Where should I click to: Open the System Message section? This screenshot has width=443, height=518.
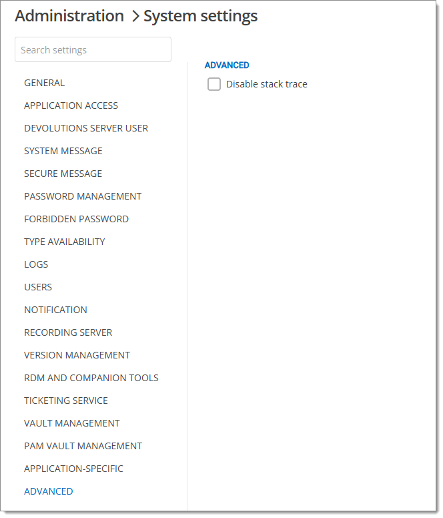click(x=63, y=151)
